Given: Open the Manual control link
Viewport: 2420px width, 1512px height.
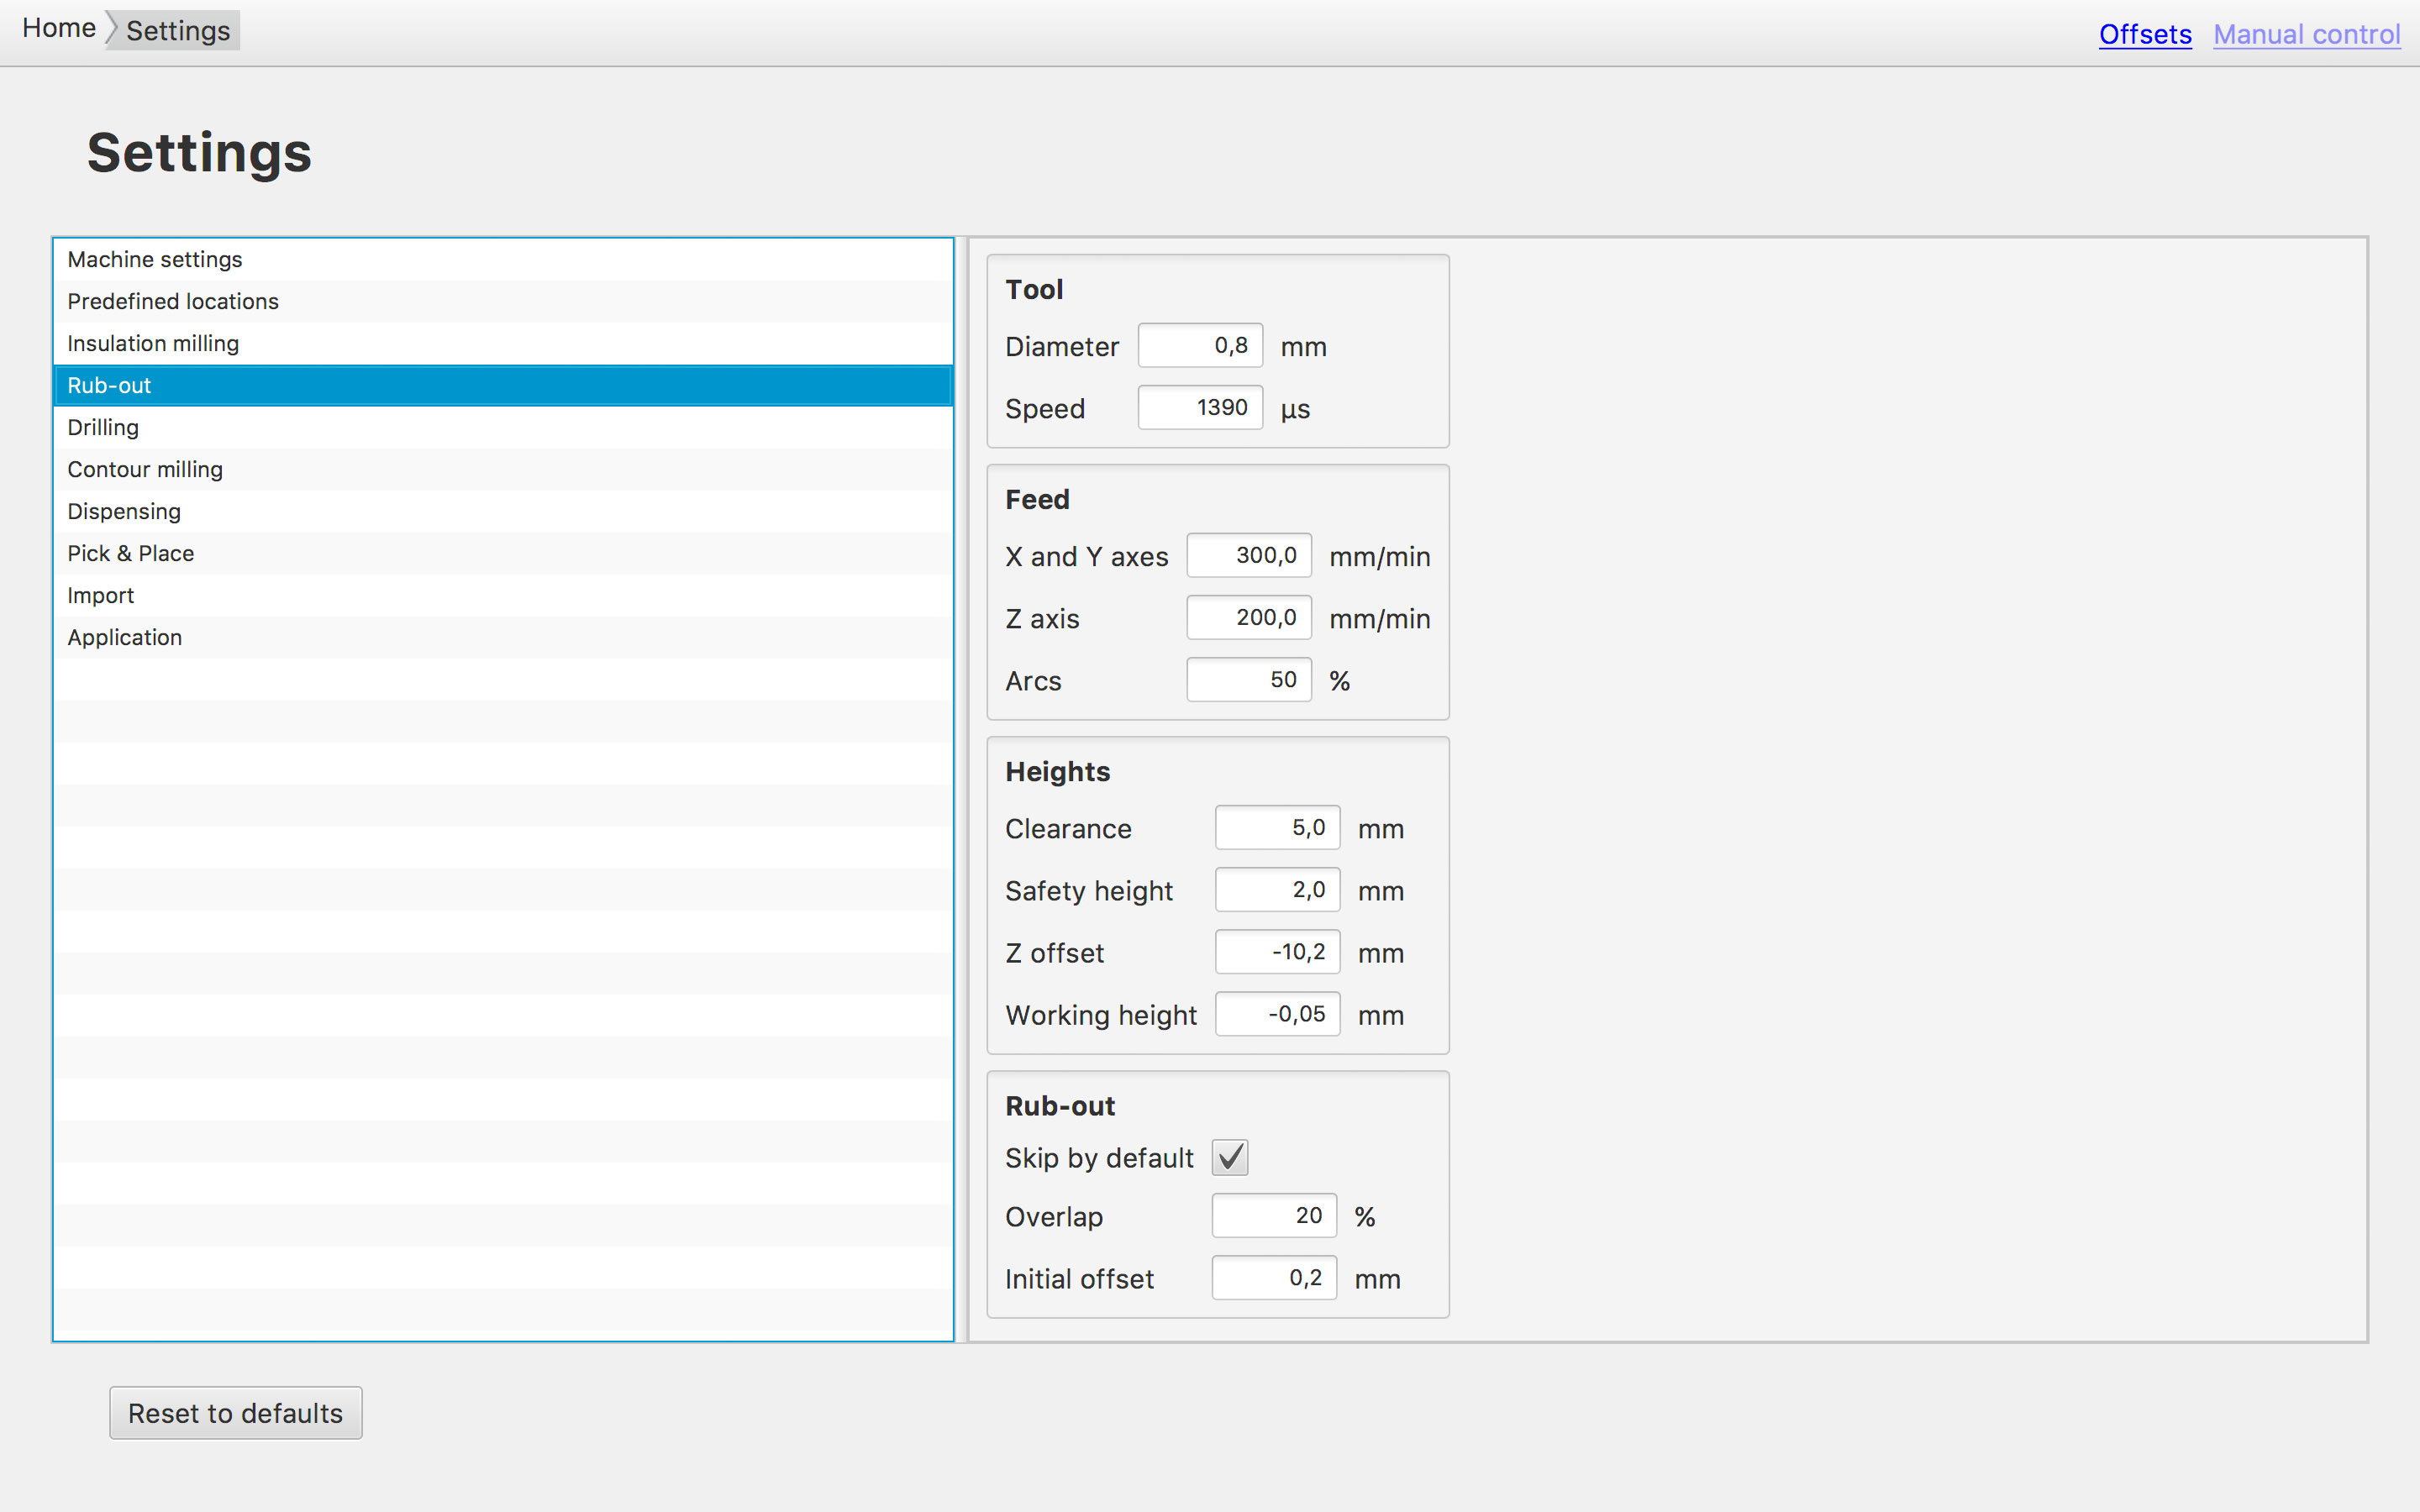Looking at the screenshot, I should (2306, 35).
